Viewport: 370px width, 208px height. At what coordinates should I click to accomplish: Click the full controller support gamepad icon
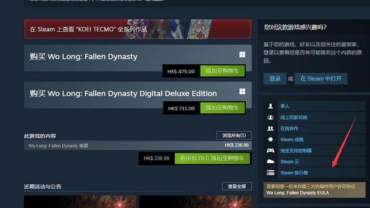coord(271,150)
